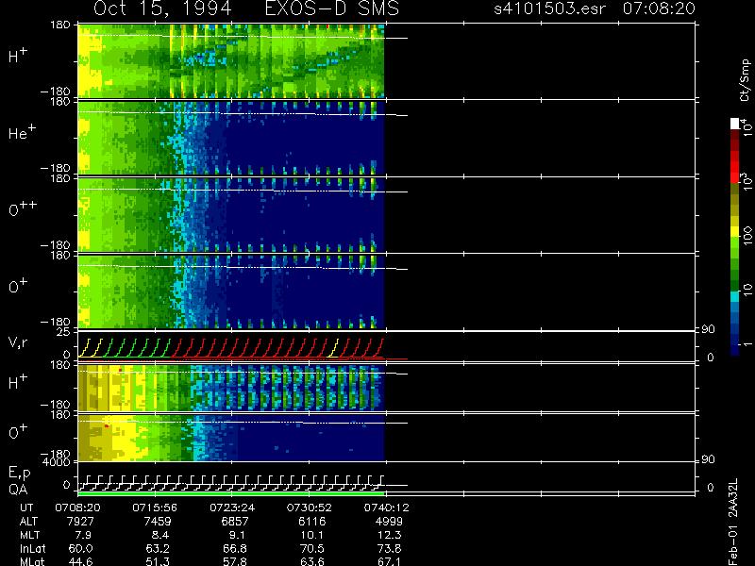The height and width of the screenshot is (566, 755).
Task: Select the "ALT" row label
Action: click(28, 522)
